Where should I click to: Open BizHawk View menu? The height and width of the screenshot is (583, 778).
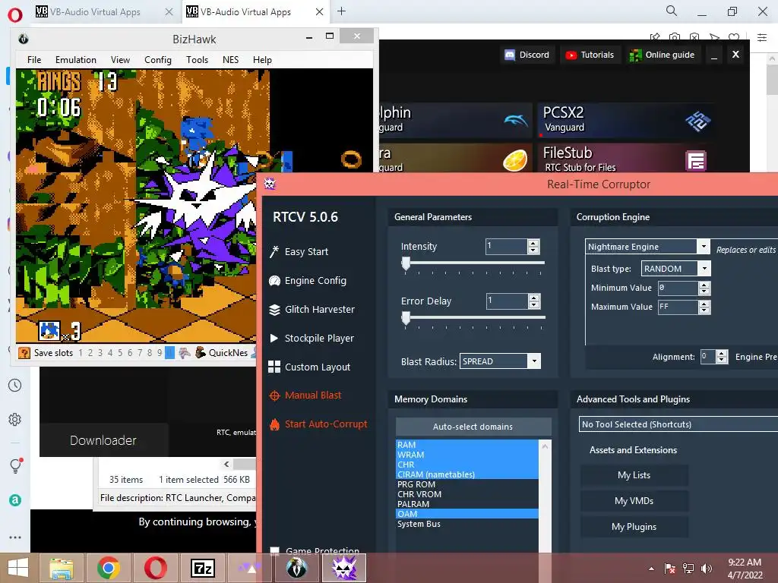pos(120,59)
